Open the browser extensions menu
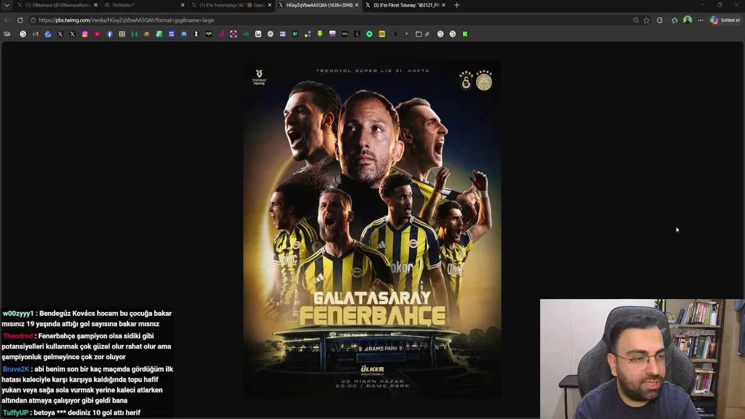The image size is (745, 419). pyautogui.click(x=659, y=20)
